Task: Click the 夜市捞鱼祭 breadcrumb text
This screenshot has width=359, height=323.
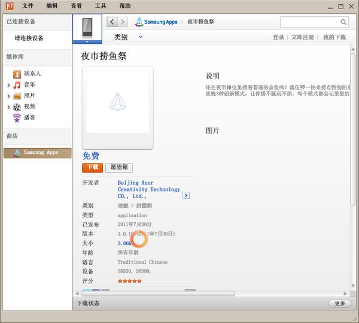Action: (201, 22)
